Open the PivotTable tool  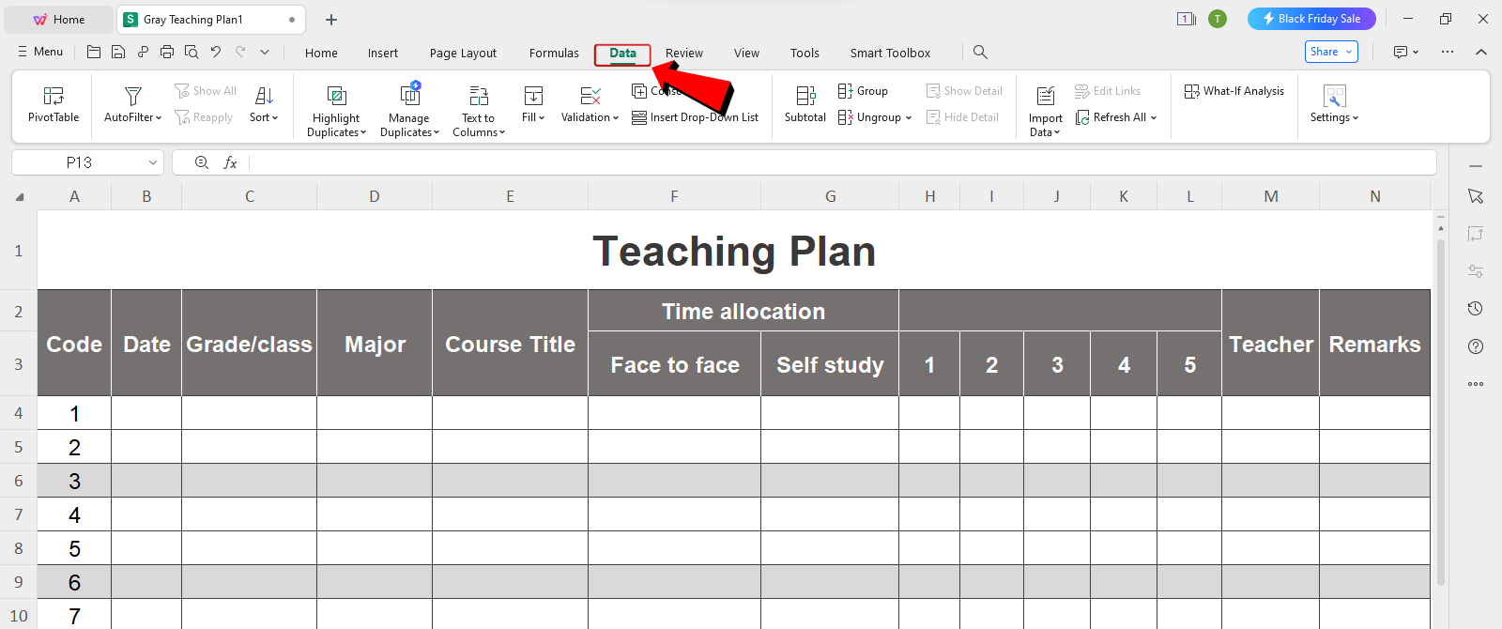click(54, 104)
